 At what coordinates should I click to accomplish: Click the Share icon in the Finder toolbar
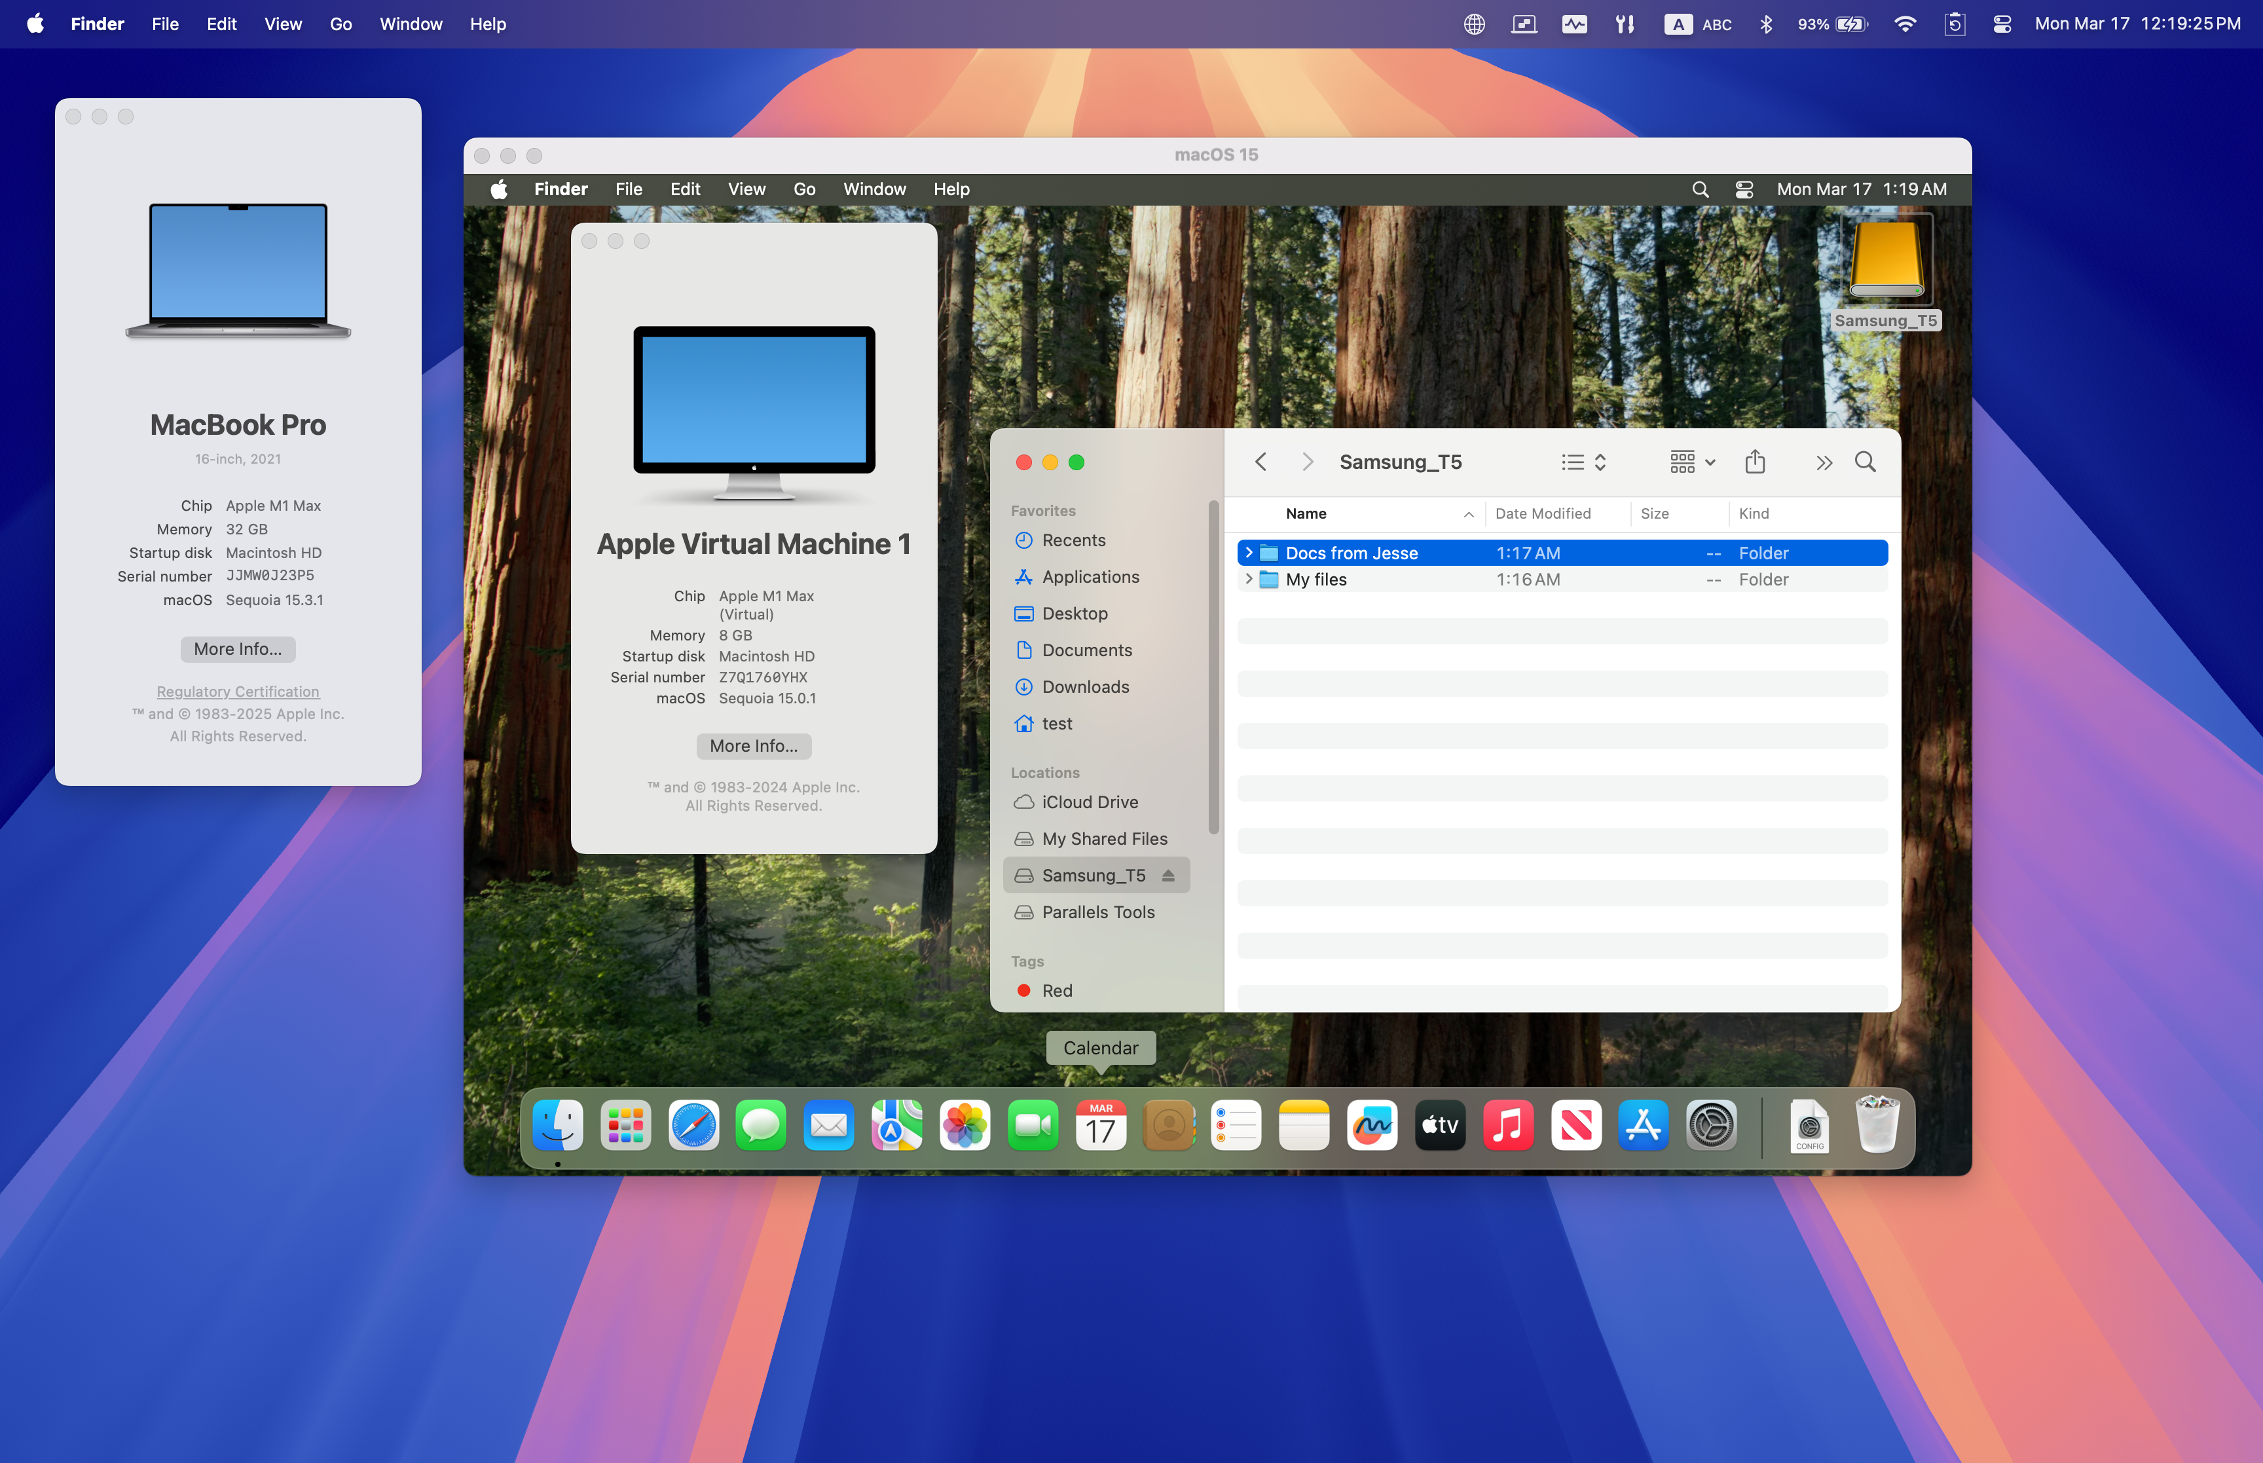[1754, 462]
